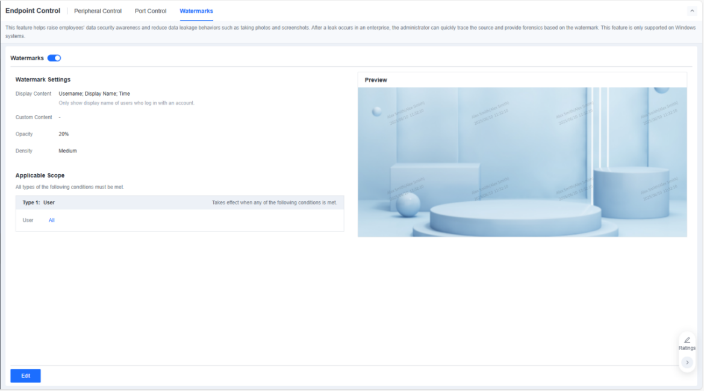704x391 pixels.
Task: Click the Opacity value '20%'
Action: [x=64, y=134]
